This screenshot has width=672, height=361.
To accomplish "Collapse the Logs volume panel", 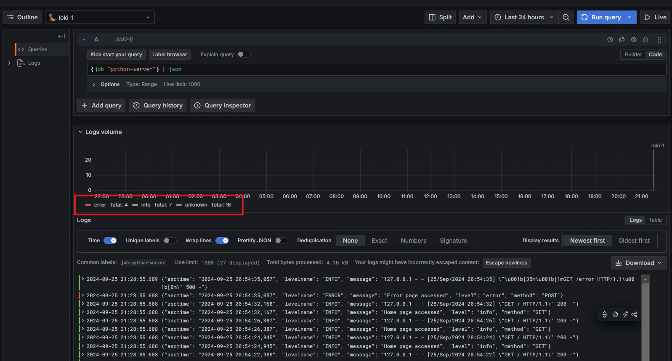I will pyautogui.click(x=80, y=132).
